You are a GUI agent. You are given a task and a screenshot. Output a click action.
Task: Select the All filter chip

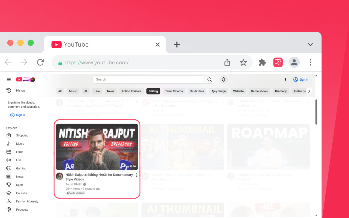[60, 91]
